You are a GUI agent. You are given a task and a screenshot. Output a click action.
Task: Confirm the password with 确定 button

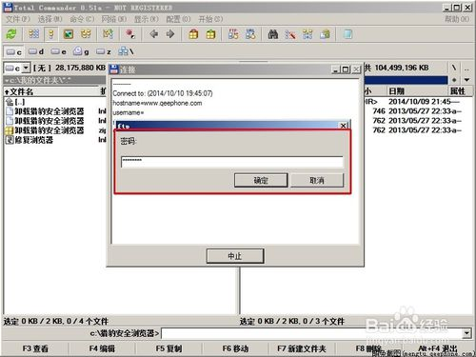pyautogui.click(x=261, y=180)
